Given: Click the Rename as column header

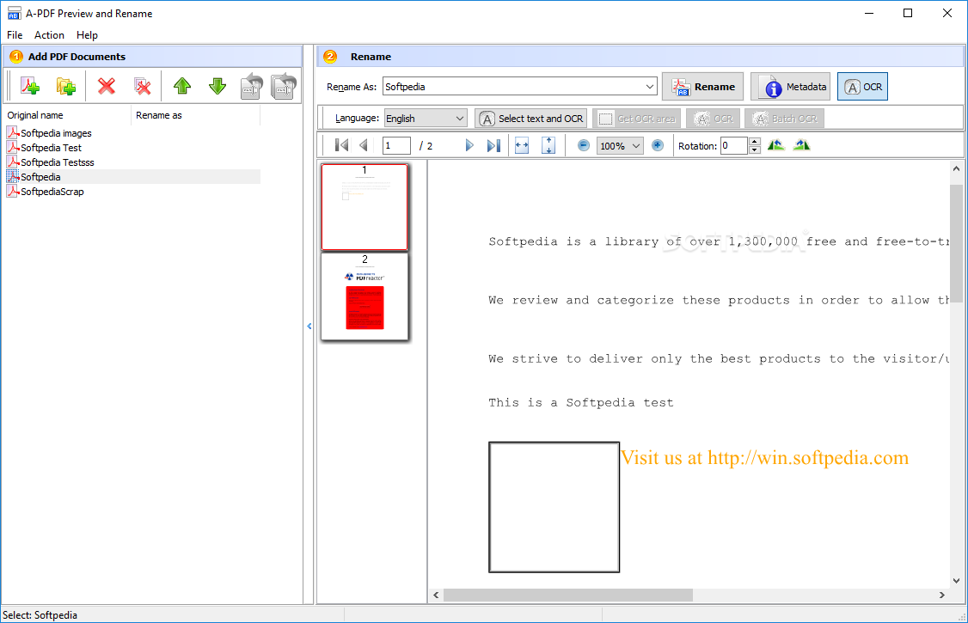Looking at the screenshot, I should [195, 115].
